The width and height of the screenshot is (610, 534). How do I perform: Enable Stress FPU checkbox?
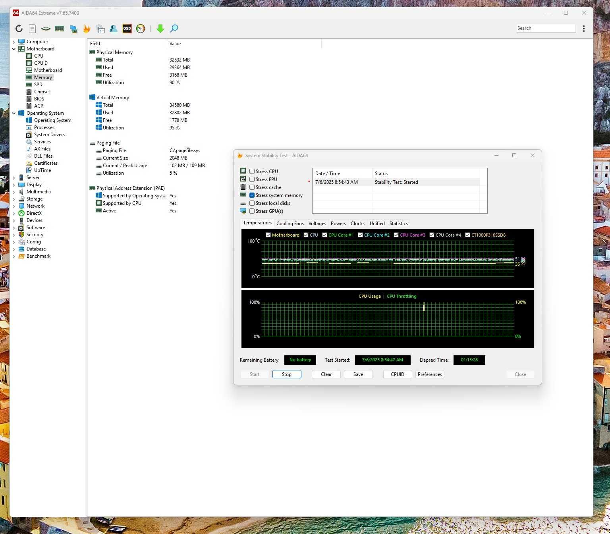tap(252, 179)
